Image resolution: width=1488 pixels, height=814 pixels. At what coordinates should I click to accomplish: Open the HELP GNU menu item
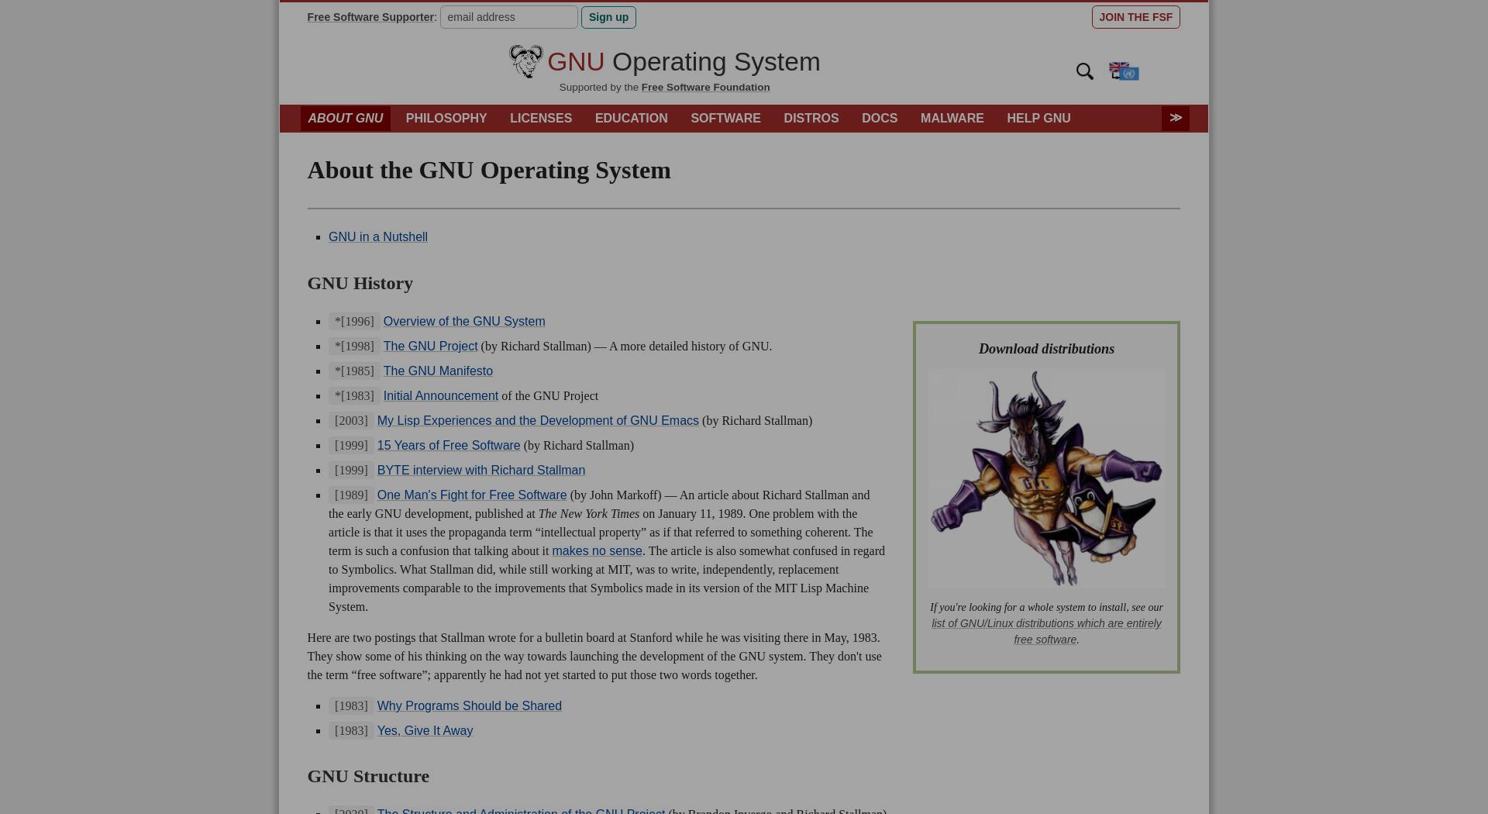click(1038, 119)
